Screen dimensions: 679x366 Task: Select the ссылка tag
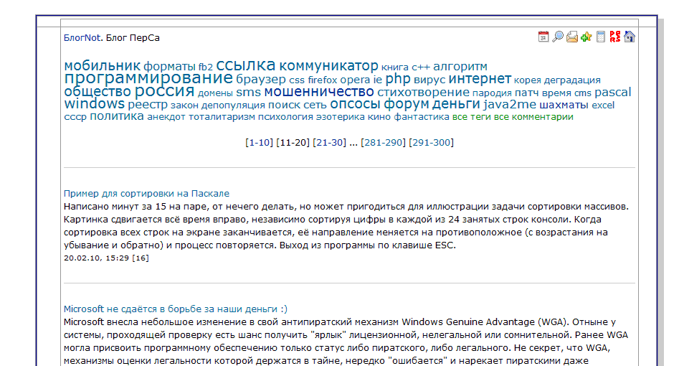tap(245, 65)
